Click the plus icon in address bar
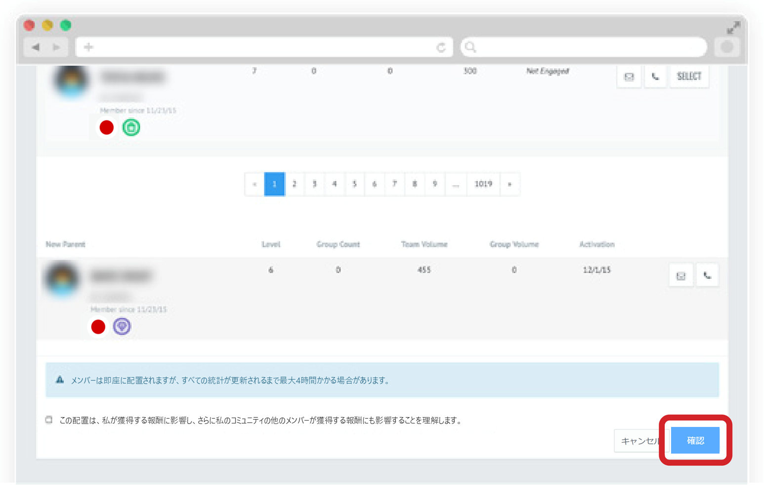Viewport: 764px width, 499px height. coord(88,47)
